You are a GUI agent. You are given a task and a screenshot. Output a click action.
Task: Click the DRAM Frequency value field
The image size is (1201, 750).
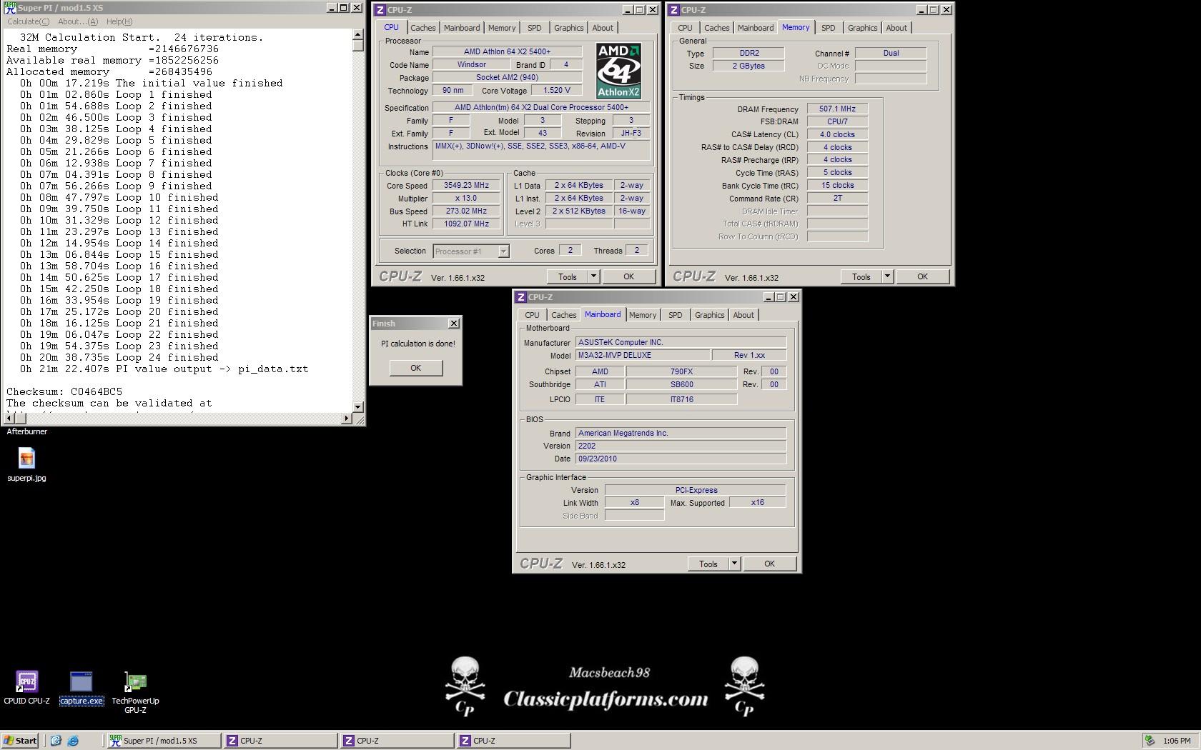tap(837, 109)
